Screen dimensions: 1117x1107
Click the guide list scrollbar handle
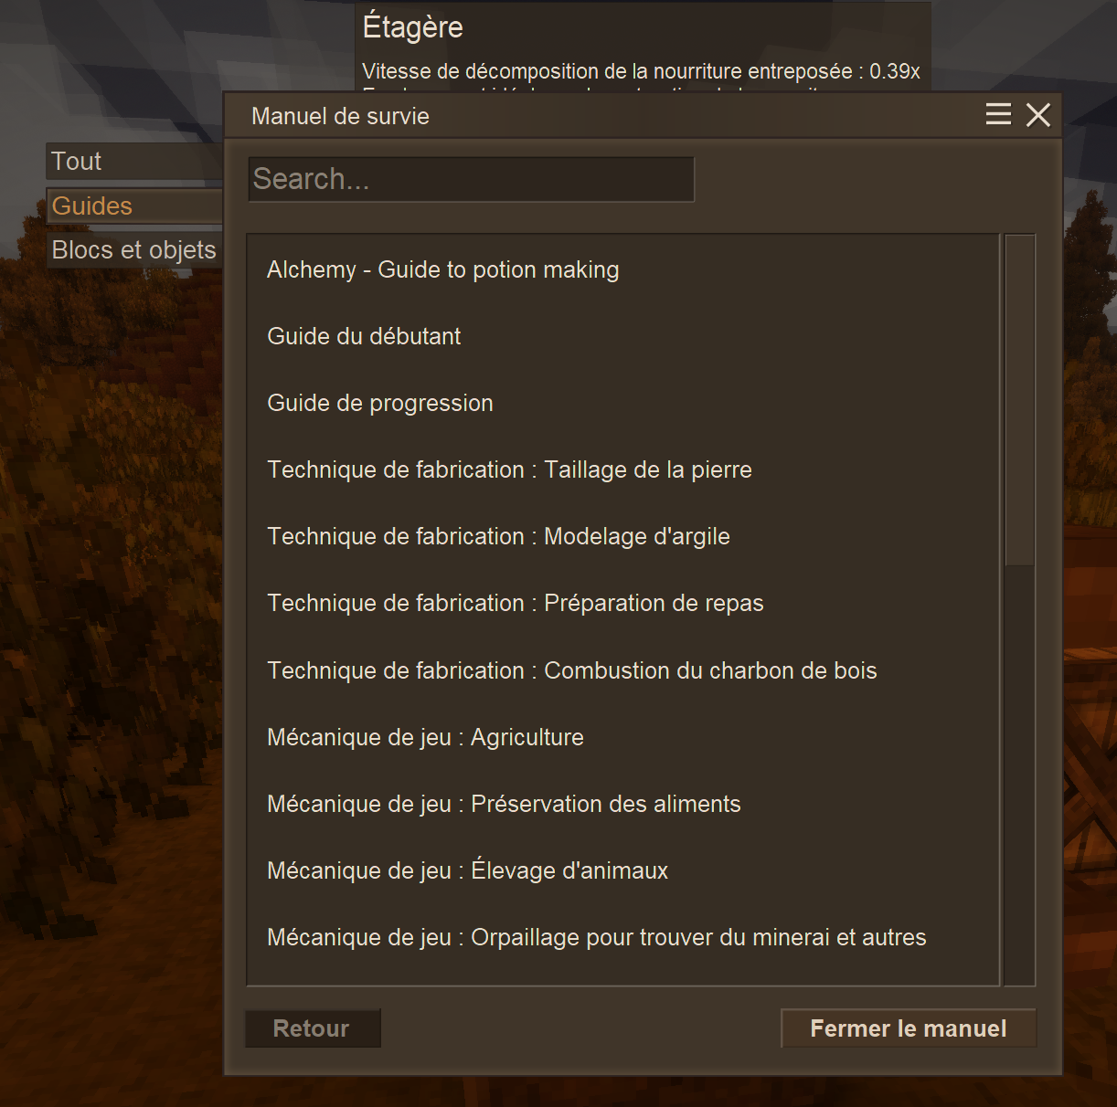1019,400
